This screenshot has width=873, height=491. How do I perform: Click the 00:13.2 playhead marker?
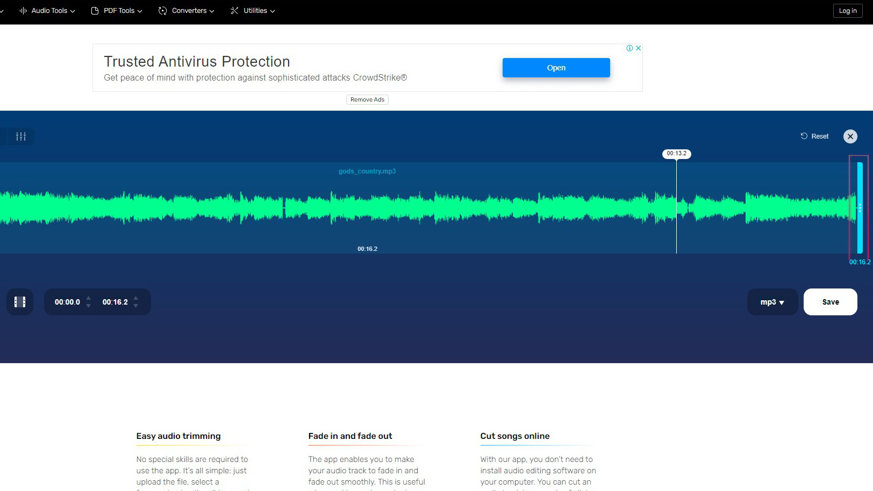(676, 154)
